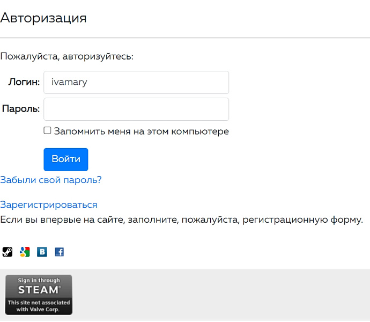Click into the empty Пароль field

[136, 109]
